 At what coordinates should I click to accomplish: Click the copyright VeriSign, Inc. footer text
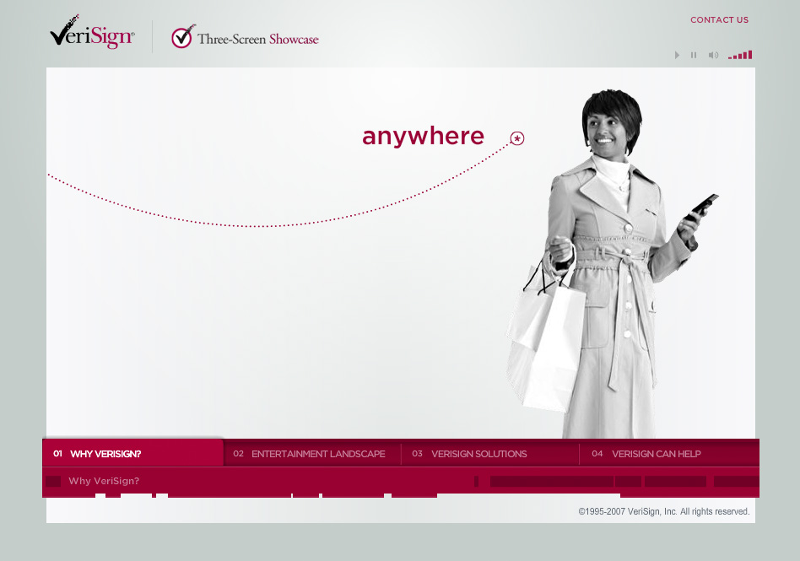click(x=663, y=511)
